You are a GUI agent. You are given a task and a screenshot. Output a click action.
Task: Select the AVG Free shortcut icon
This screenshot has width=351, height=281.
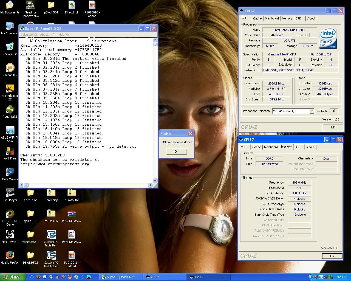click(x=10, y=153)
